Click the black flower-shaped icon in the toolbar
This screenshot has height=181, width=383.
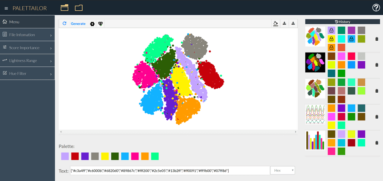92,24
